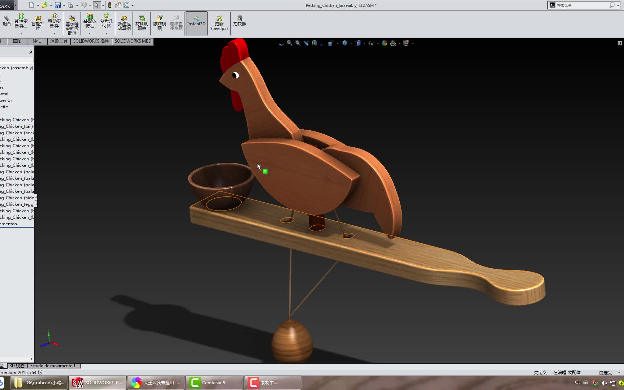624x390 pixels.
Task: Click the volume icon in system tray
Action: click(x=604, y=383)
